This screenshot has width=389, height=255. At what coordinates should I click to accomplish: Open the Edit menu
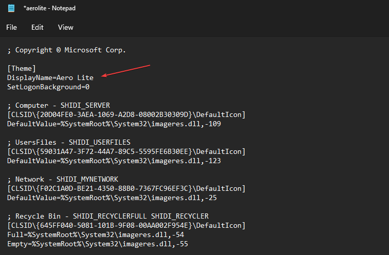click(38, 27)
